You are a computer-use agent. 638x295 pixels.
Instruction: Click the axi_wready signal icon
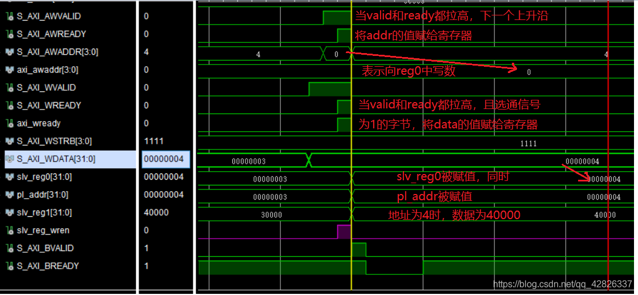[10, 123]
